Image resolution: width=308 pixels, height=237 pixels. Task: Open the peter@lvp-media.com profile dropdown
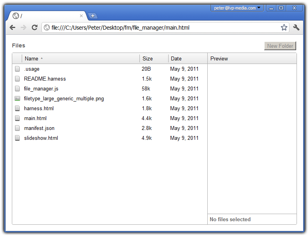click(x=237, y=8)
